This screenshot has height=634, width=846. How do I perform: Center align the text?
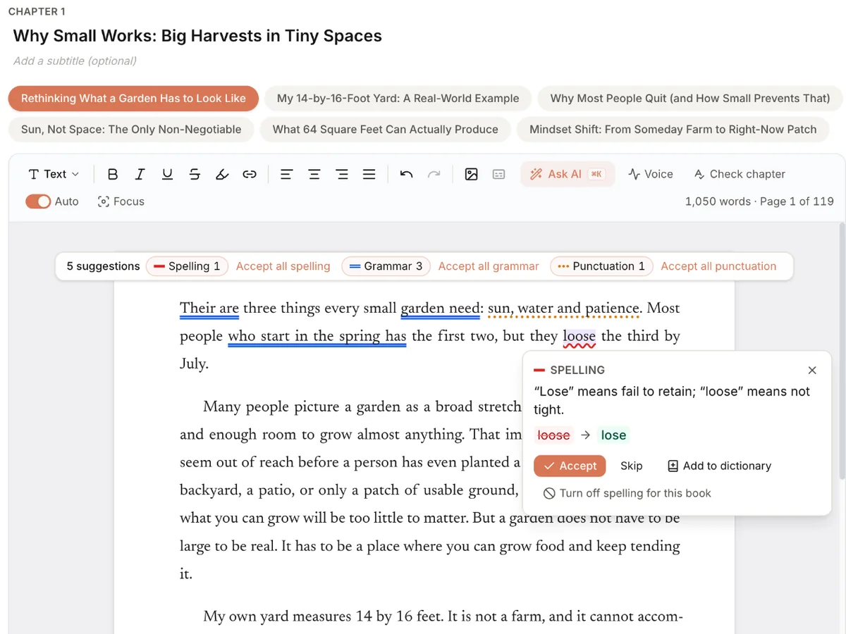[314, 174]
